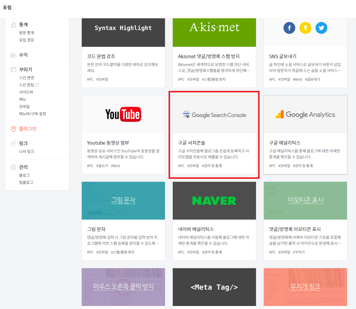
Task: Open the 이모티콘 표시 green banner
Action: pos(305,201)
